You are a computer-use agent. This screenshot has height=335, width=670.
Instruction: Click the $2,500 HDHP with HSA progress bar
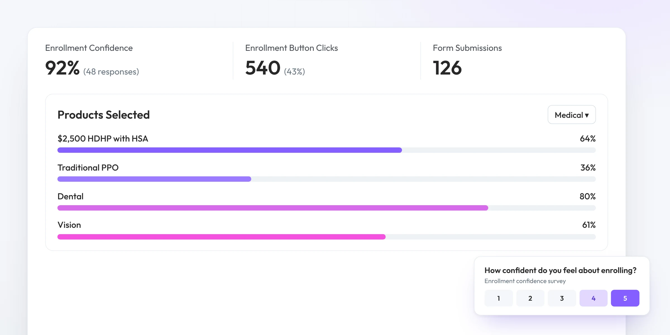pos(326,150)
